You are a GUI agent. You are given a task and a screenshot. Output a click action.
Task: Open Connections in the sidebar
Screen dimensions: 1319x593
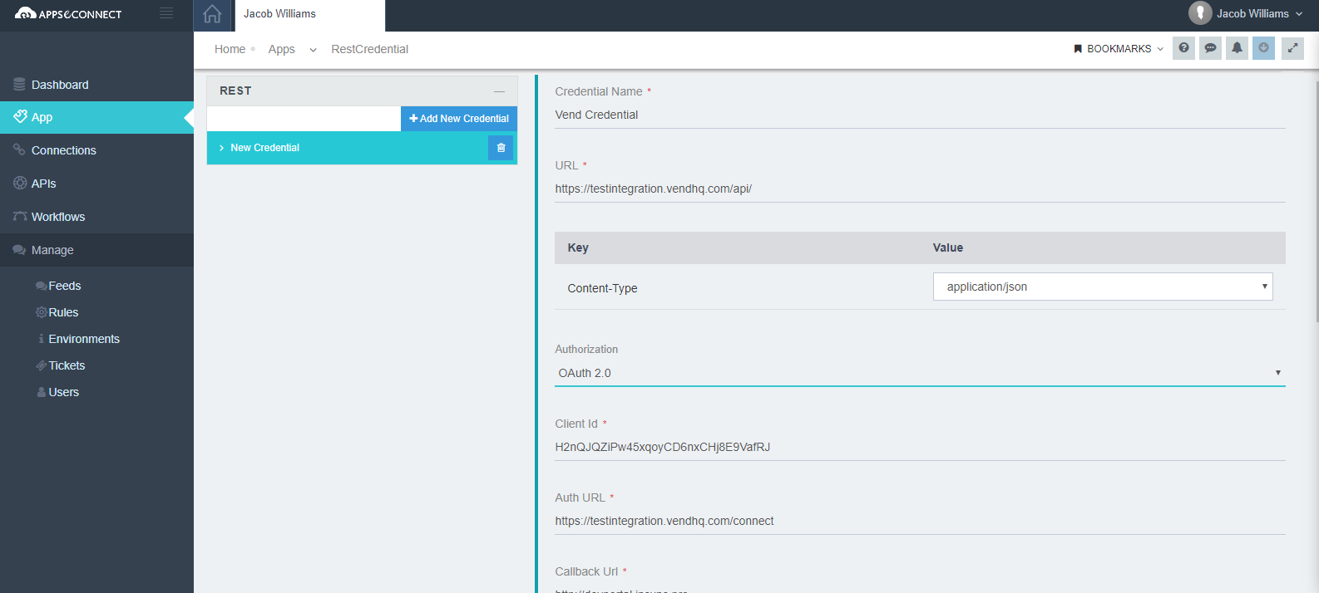click(96, 150)
